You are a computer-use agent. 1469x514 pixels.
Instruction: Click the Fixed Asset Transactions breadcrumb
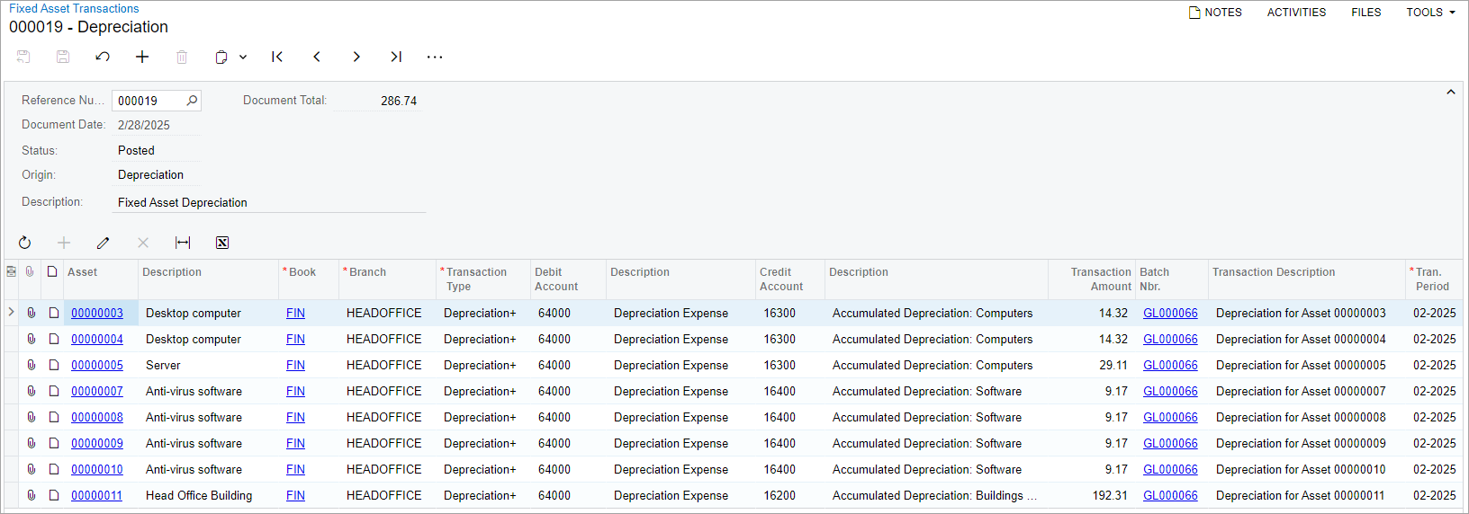(74, 8)
